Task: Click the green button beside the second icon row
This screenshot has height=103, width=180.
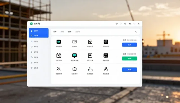Action: coord(129,58)
